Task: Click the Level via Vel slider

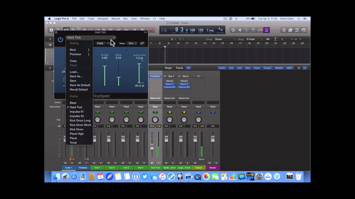Action: click(x=139, y=73)
